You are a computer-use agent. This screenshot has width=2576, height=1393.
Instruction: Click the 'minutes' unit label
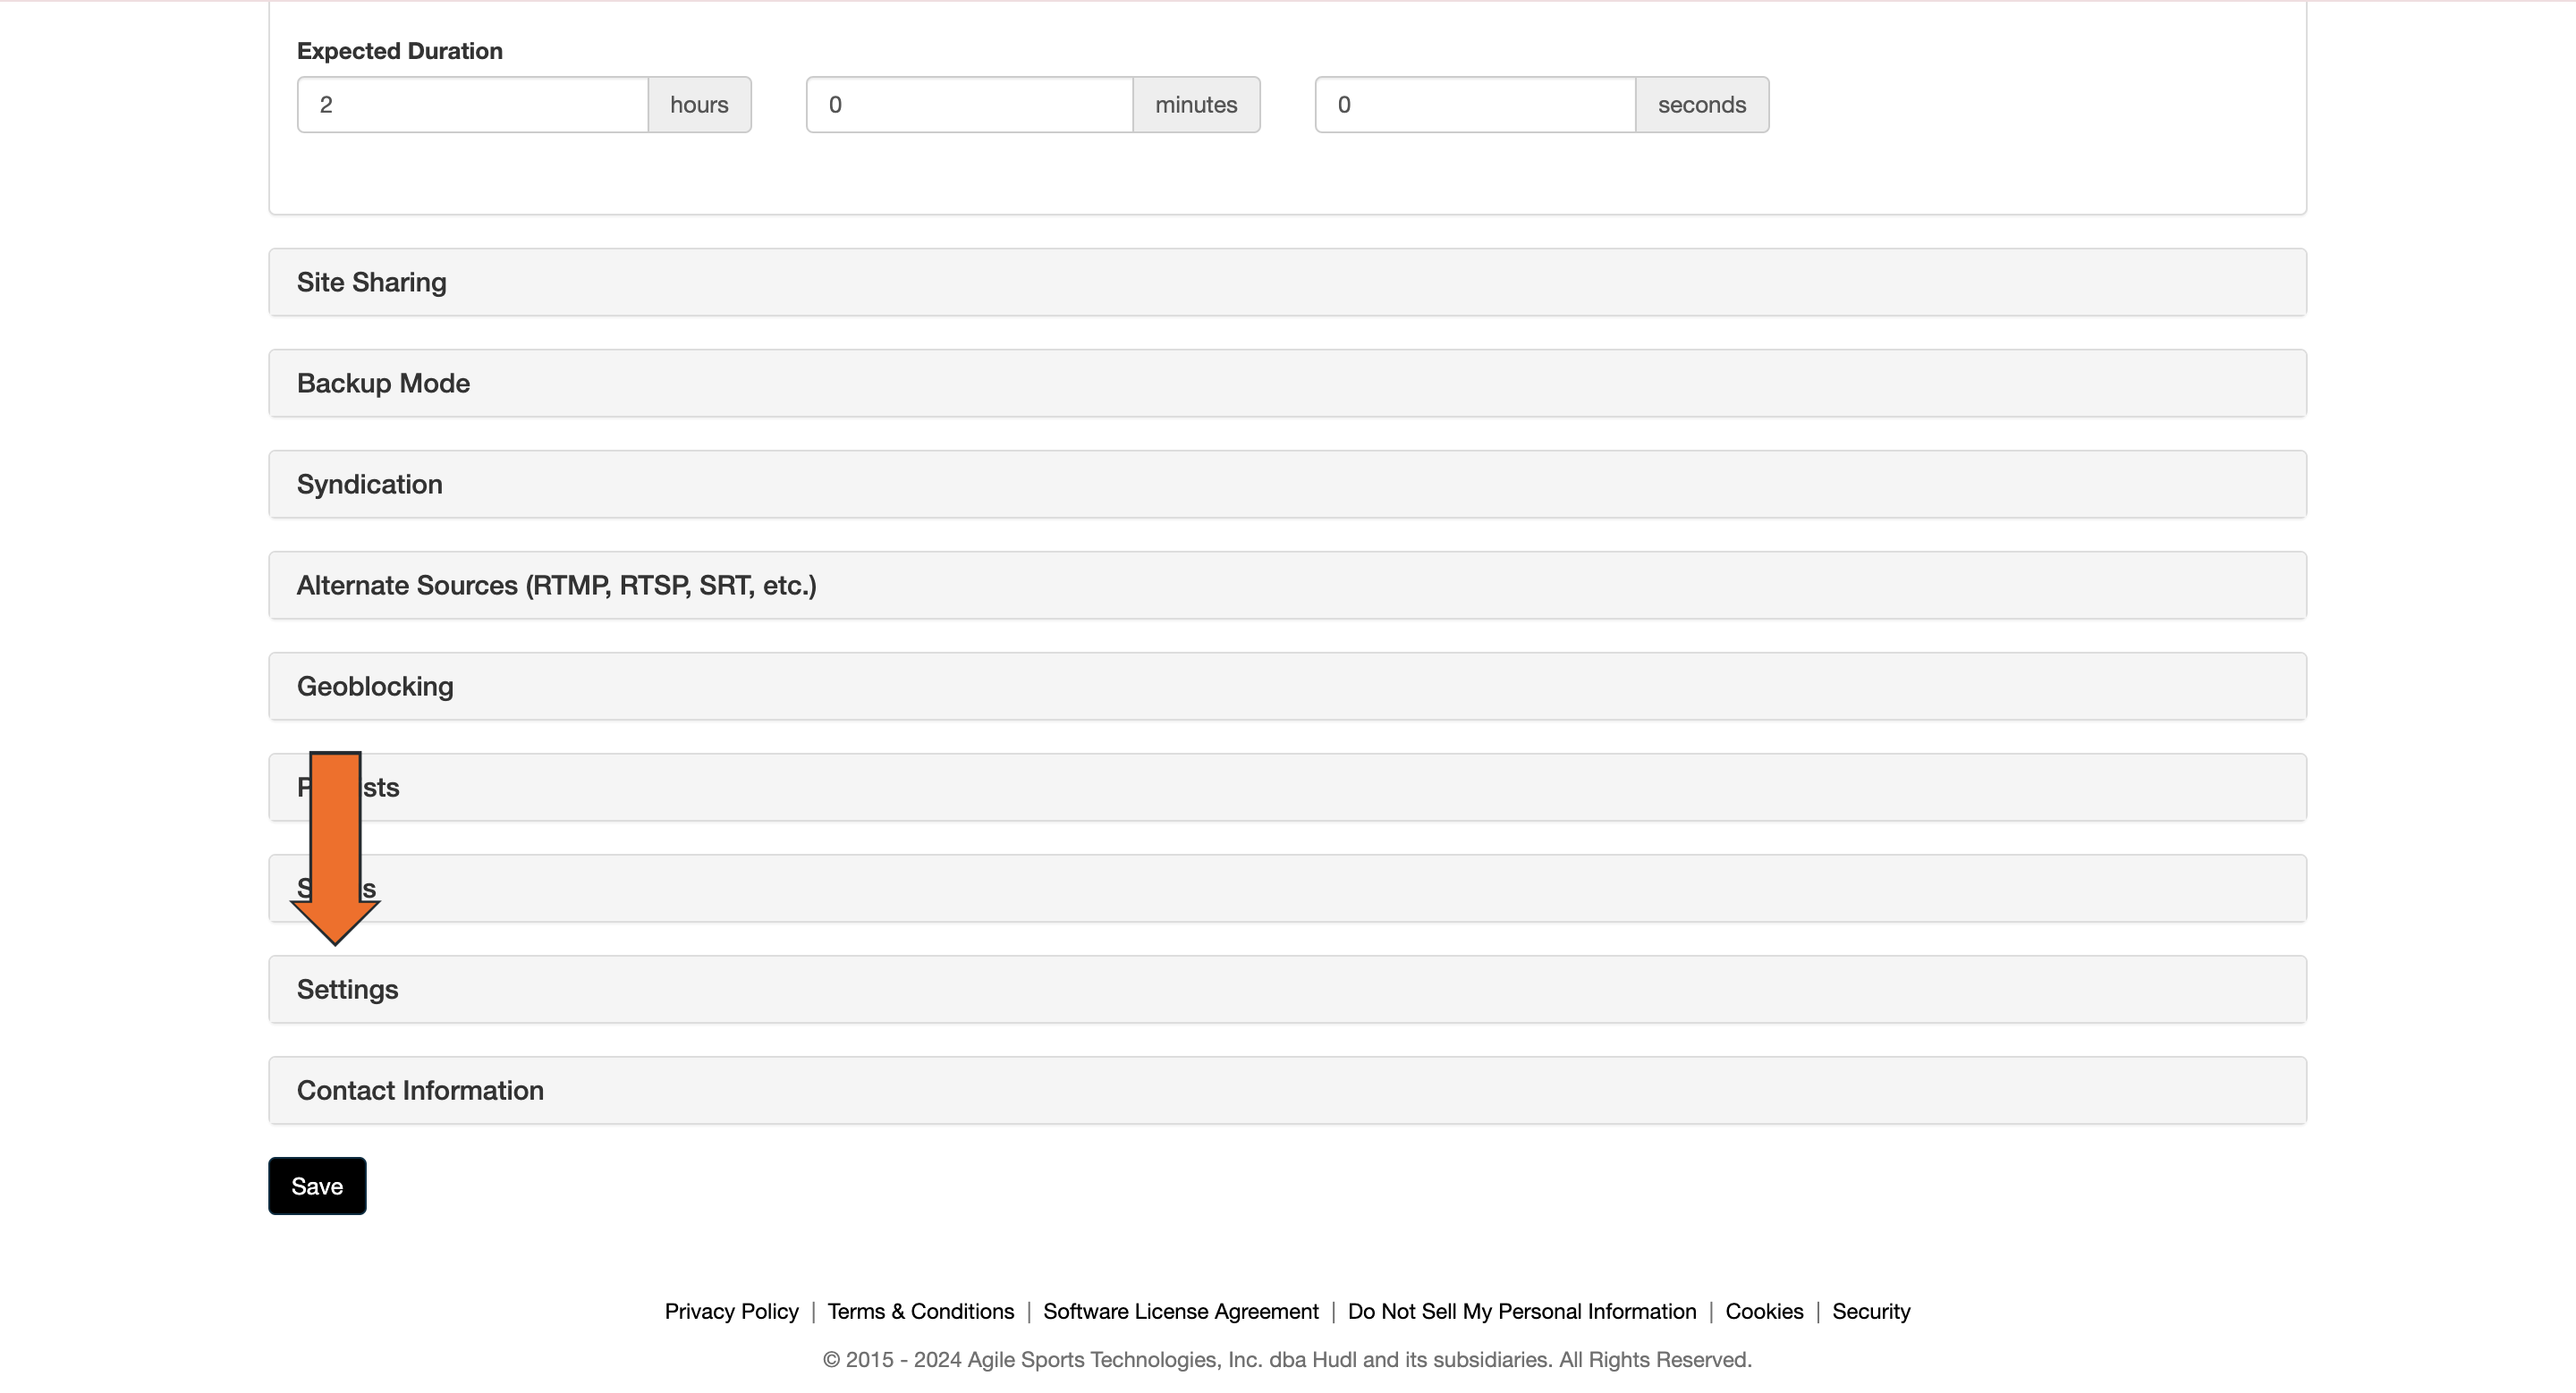point(1196,104)
